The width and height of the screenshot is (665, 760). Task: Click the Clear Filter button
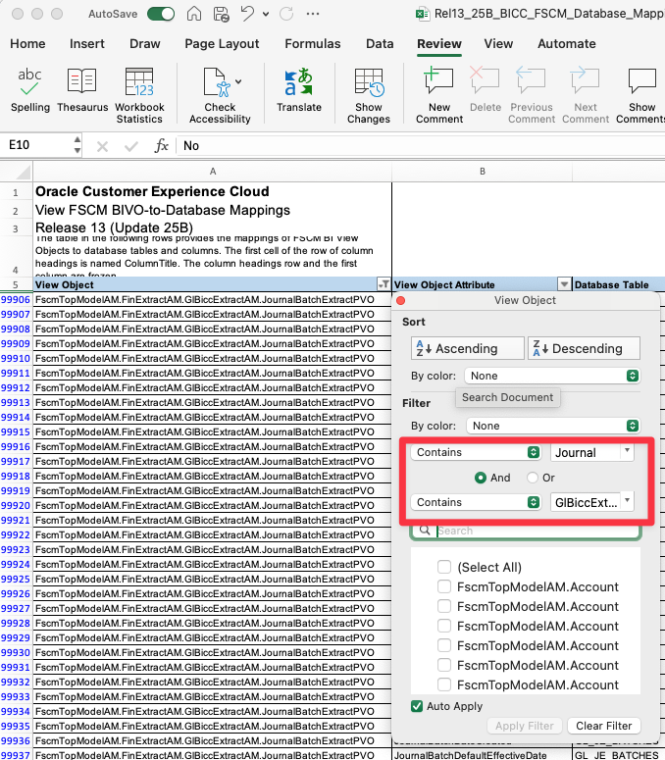point(603,726)
